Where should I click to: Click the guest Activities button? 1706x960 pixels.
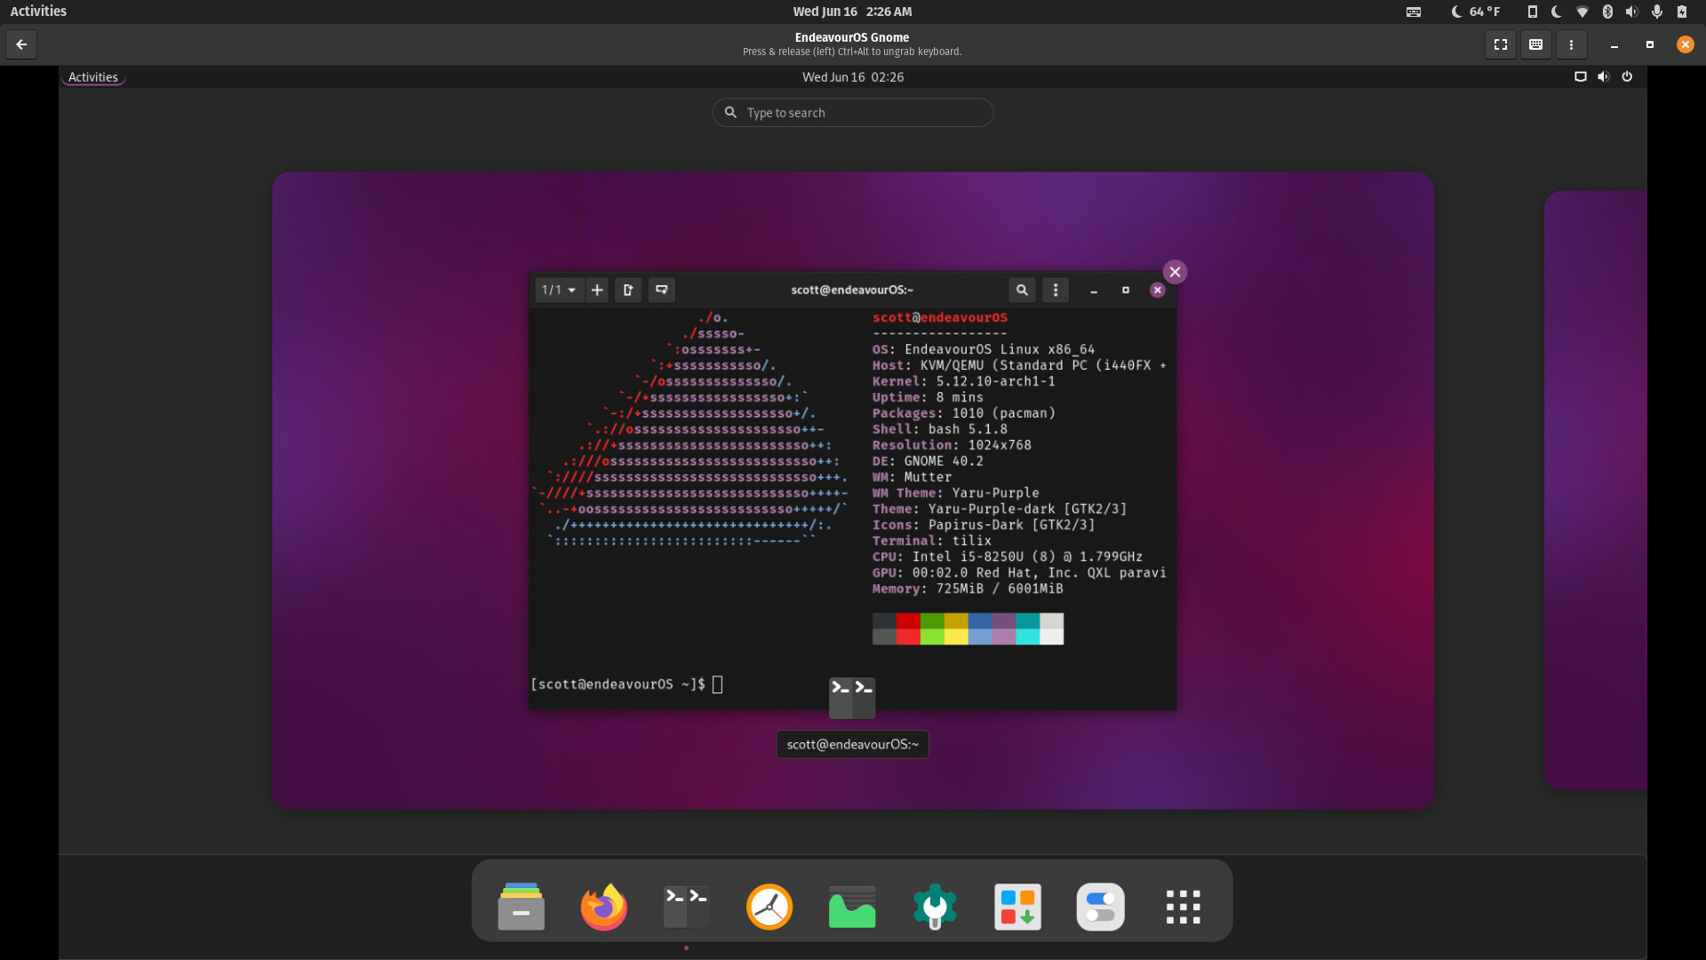tap(93, 77)
